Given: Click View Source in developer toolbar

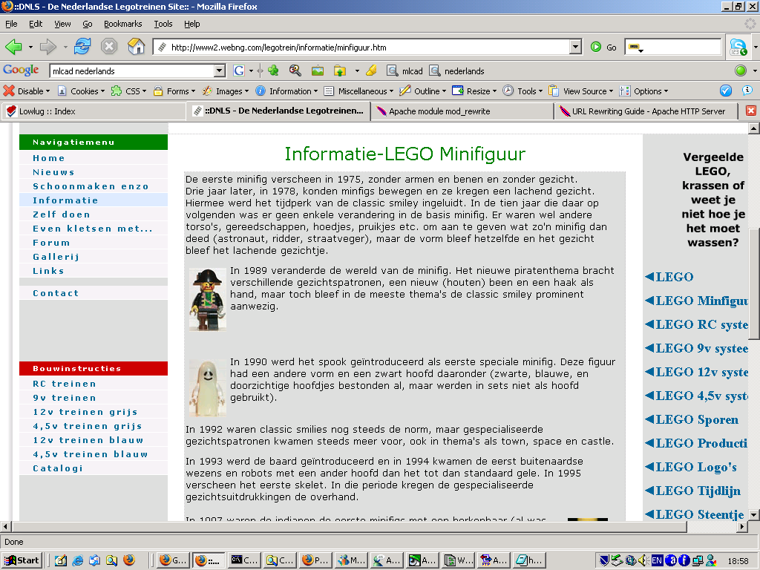Looking at the screenshot, I should (x=580, y=91).
